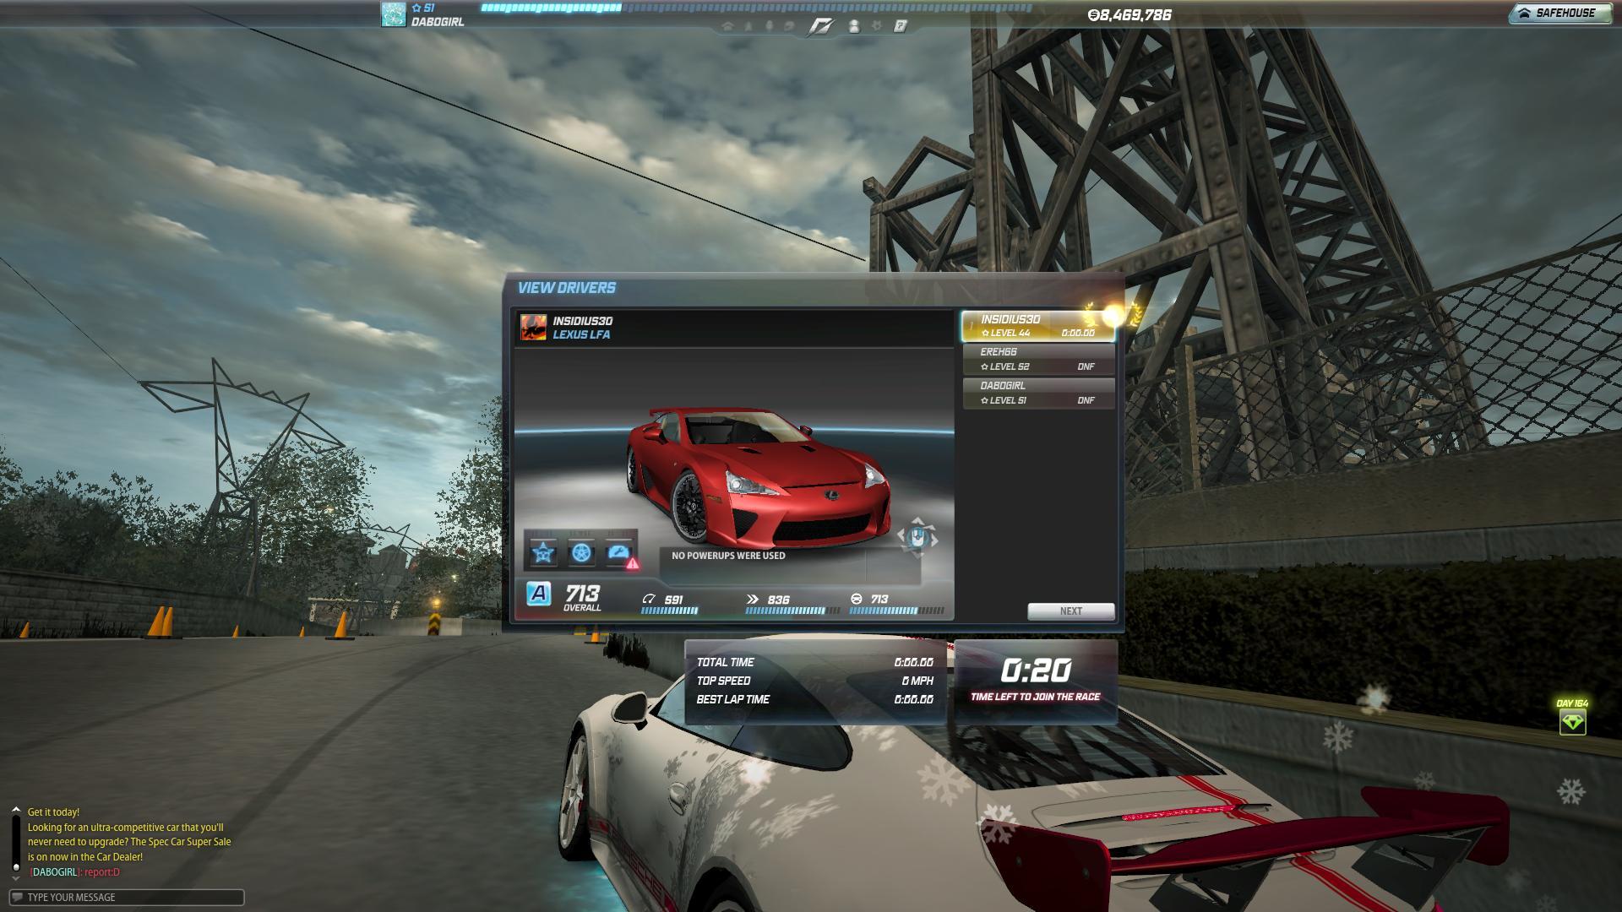
Task: Click the class A rating badge
Action: click(538, 594)
